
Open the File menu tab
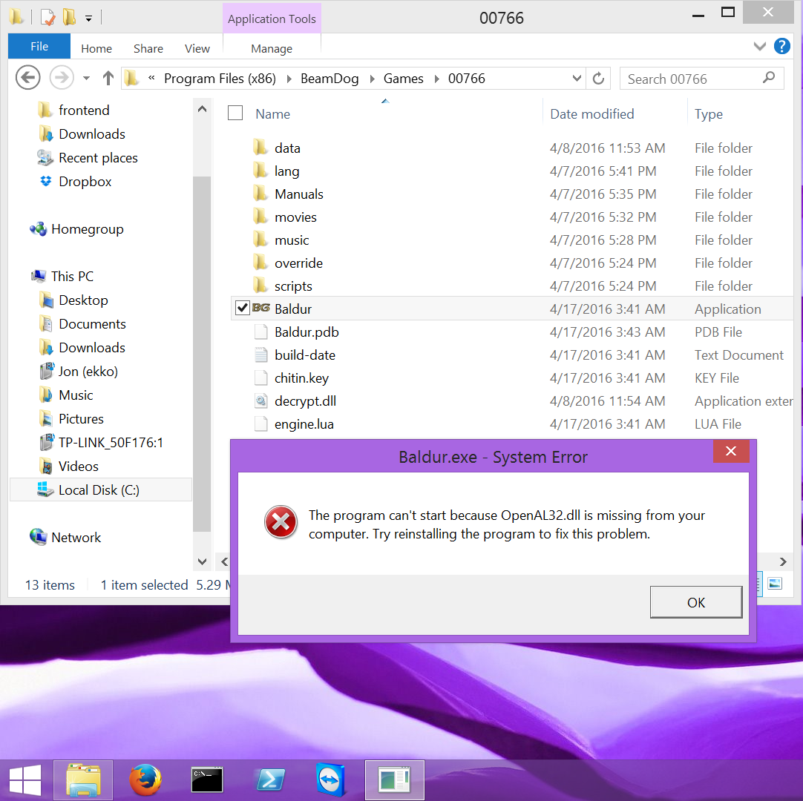(x=39, y=47)
